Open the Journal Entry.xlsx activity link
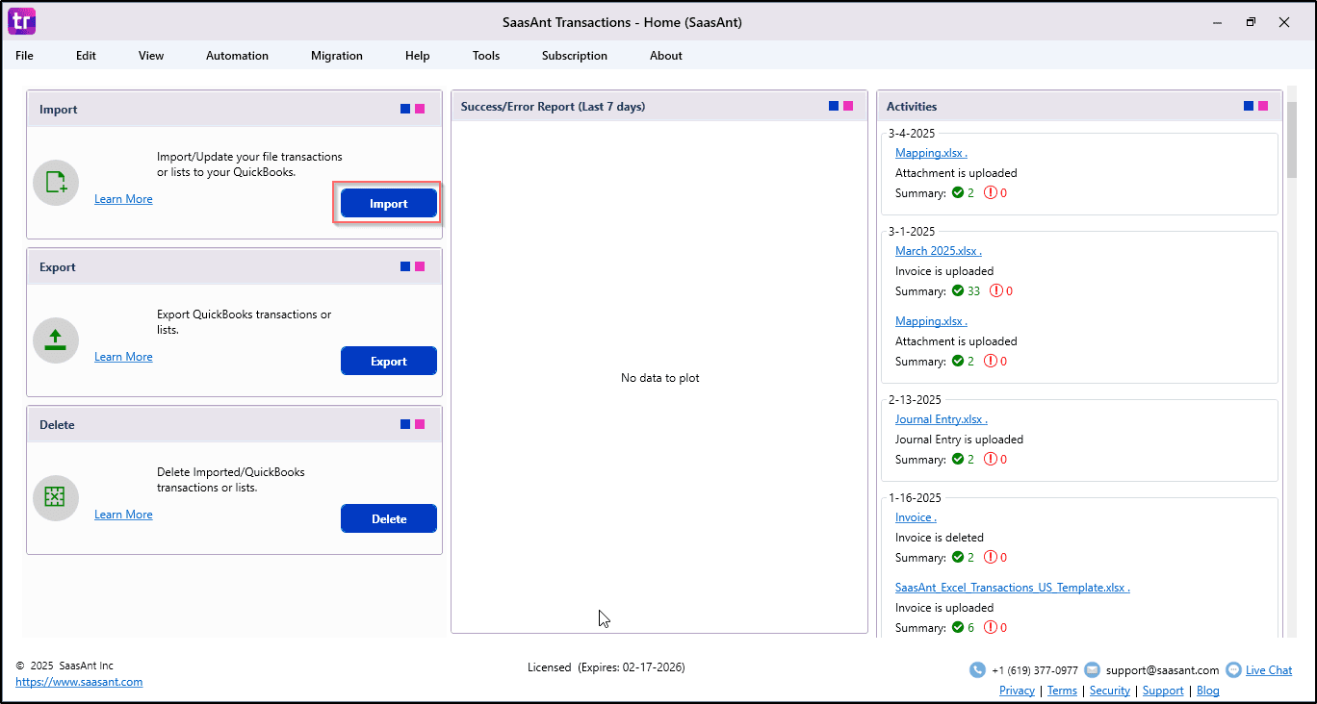Image resolution: width=1317 pixels, height=704 pixels. (940, 419)
